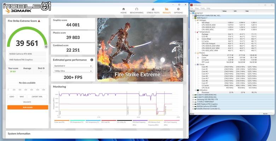The height and width of the screenshot is (141, 276).
Task: Click the warning triangle beside Fire Strike Extreme Score
Action: (x=39, y=21)
